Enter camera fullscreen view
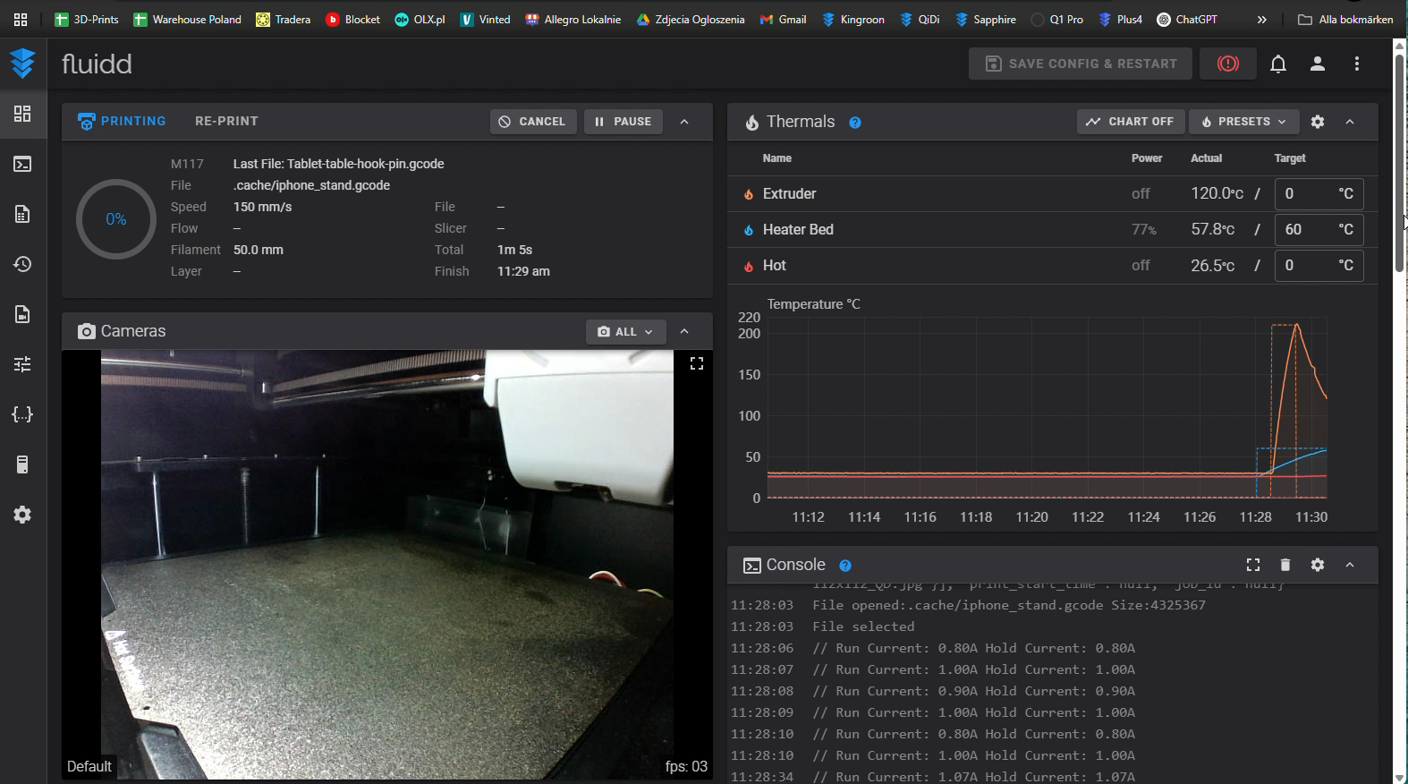The image size is (1408, 784). (x=697, y=363)
